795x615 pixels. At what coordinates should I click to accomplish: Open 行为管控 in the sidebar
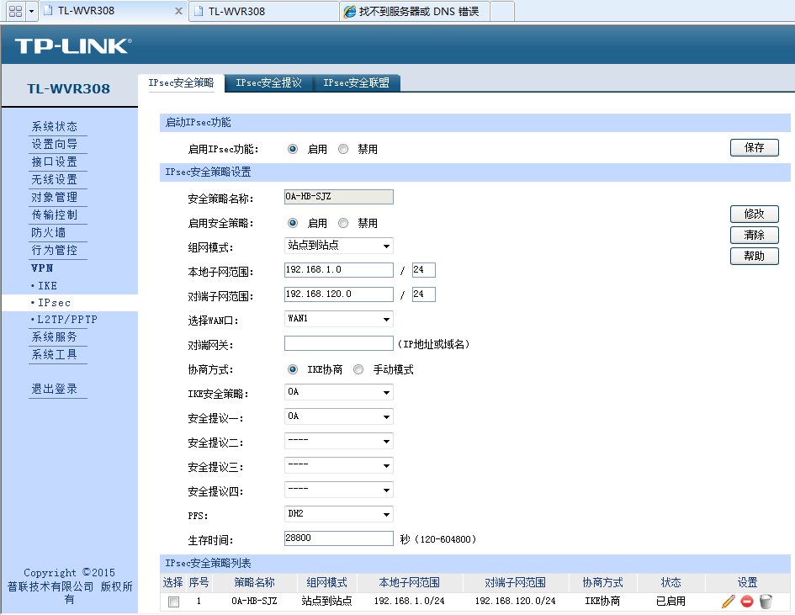click(x=54, y=250)
